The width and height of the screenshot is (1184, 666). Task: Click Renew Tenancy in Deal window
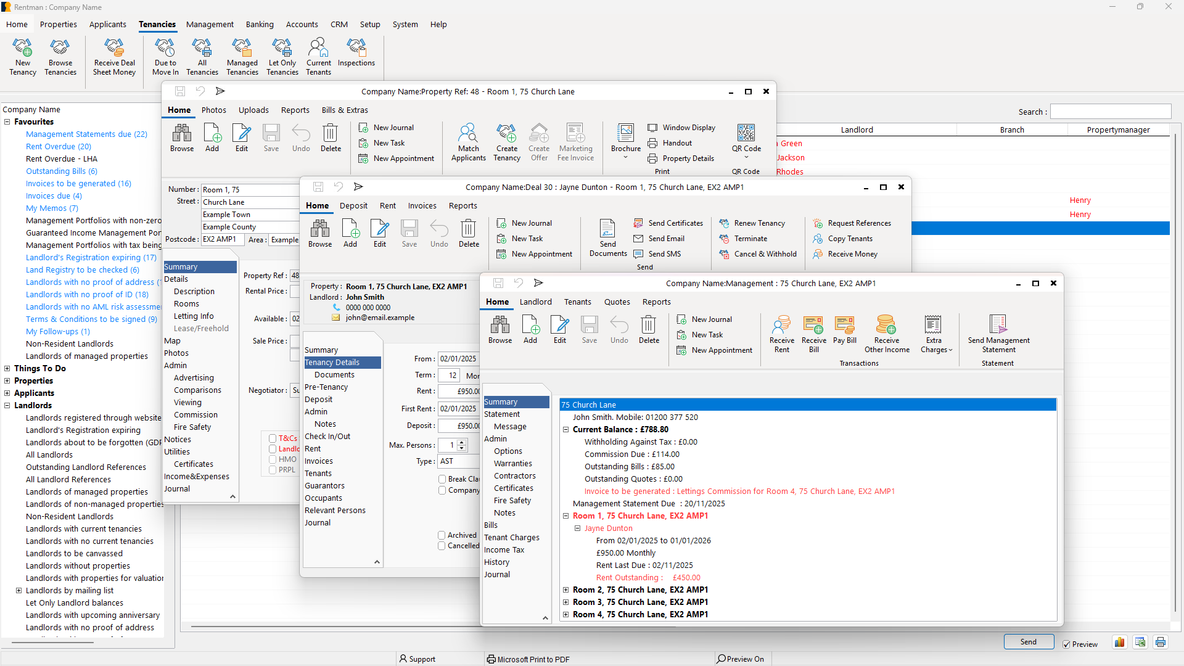click(759, 223)
